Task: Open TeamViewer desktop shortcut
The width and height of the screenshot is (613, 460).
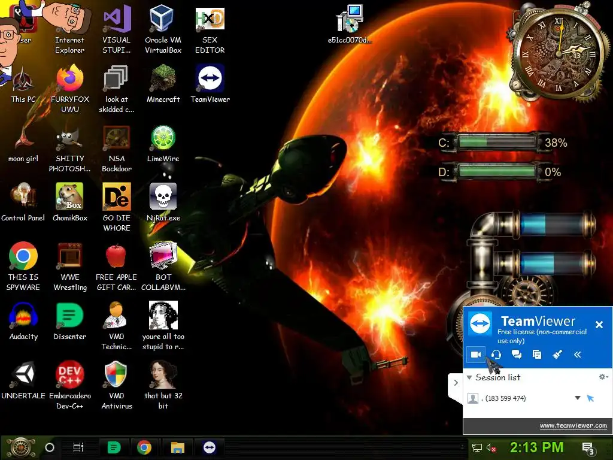Action: (x=210, y=84)
